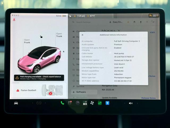The height and width of the screenshot is (128, 170).
Task: Tap the pink Model Y car image
Action: pyautogui.click(x=39, y=59)
